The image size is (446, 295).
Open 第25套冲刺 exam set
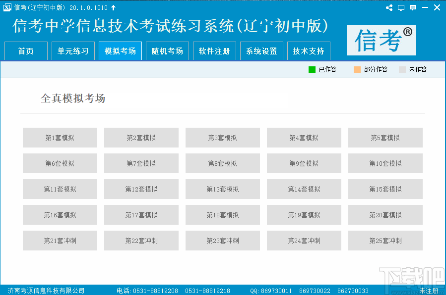point(385,241)
